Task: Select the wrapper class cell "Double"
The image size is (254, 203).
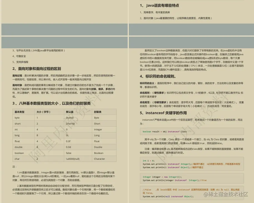Action: pos(98,147)
